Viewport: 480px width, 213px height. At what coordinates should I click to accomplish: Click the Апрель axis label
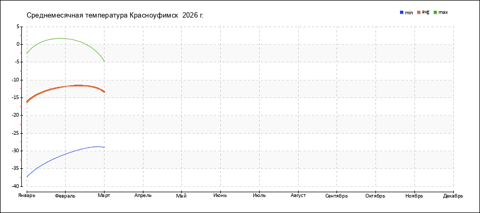tap(143, 195)
